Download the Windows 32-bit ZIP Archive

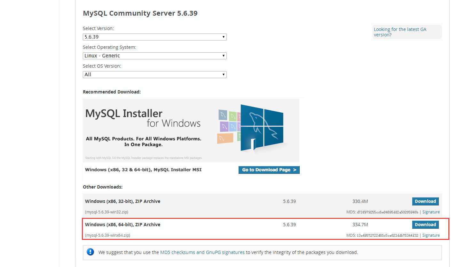coord(425,201)
